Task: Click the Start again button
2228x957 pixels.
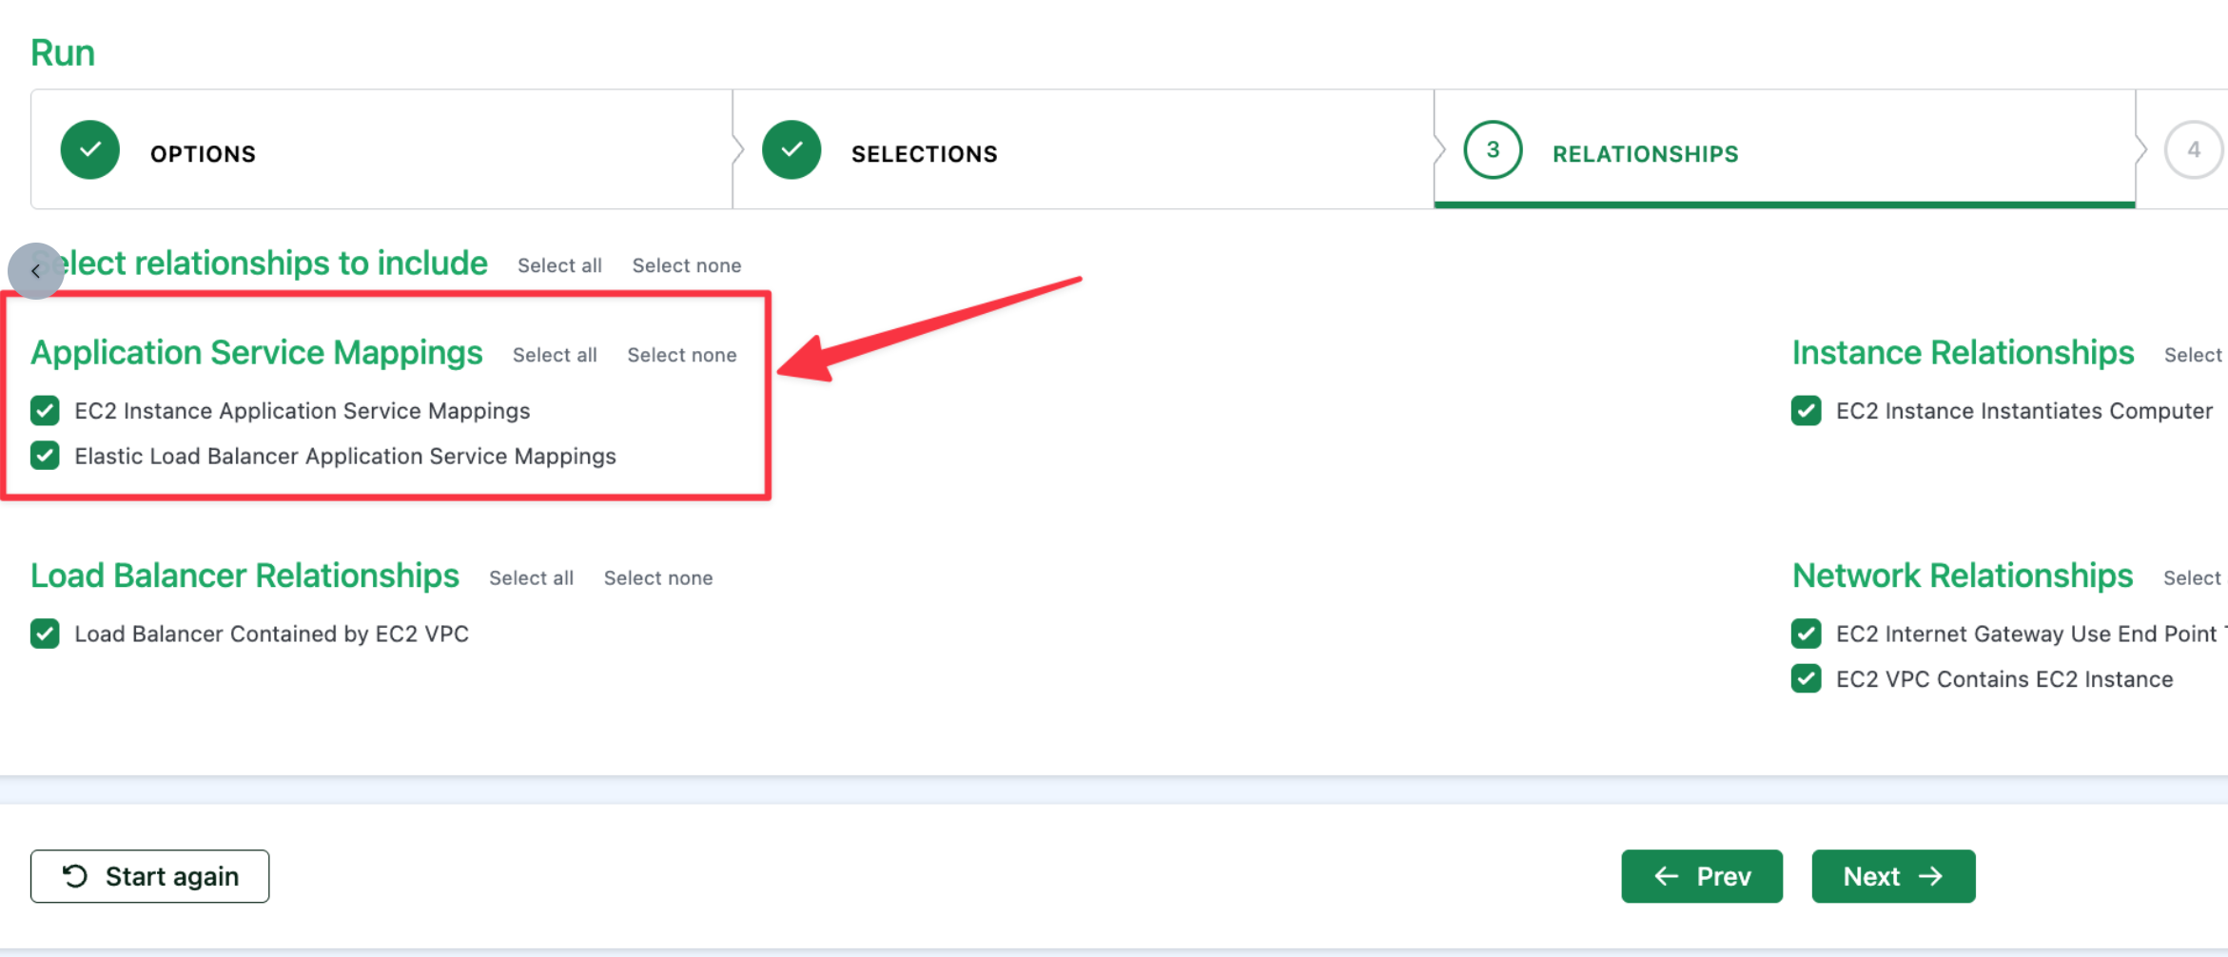Action: tap(149, 876)
